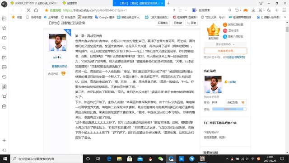Expand the undo arrow dropdown
This screenshot has width=289, height=163.
click(x=240, y=10)
